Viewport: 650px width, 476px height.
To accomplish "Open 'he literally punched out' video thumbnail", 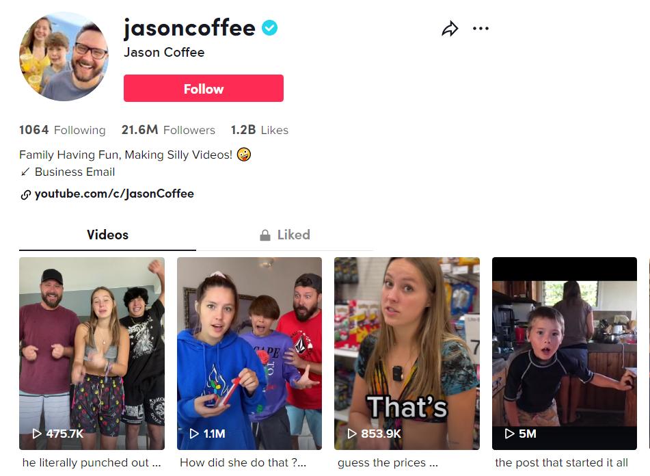I will (92, 354).
